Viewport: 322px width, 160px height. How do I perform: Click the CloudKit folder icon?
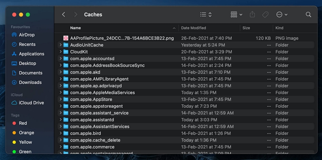(66, 52)
